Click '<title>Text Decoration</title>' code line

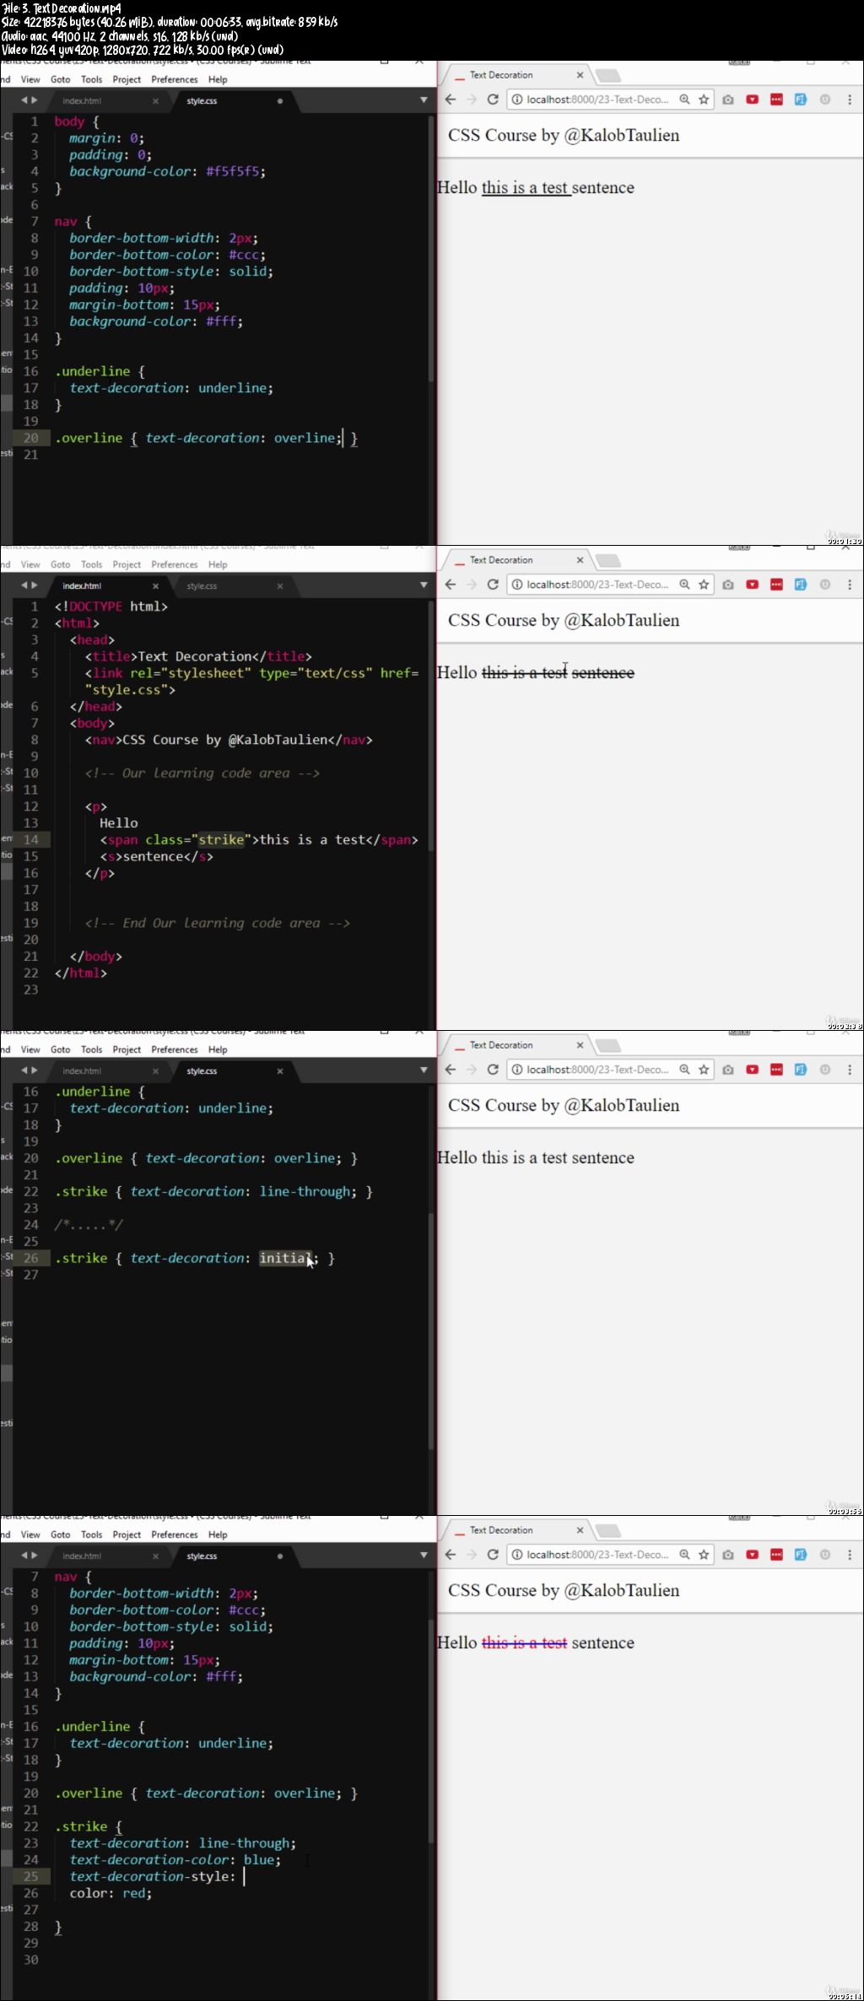[x=198, y=656]
